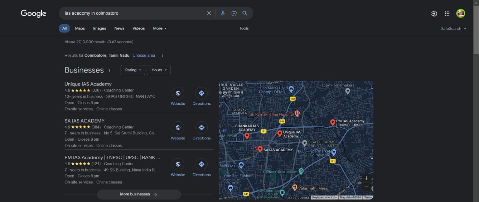Click "Open · Closes 8 pm" text
The height and width of the screenshot is (202, 479).
point(82,176)
